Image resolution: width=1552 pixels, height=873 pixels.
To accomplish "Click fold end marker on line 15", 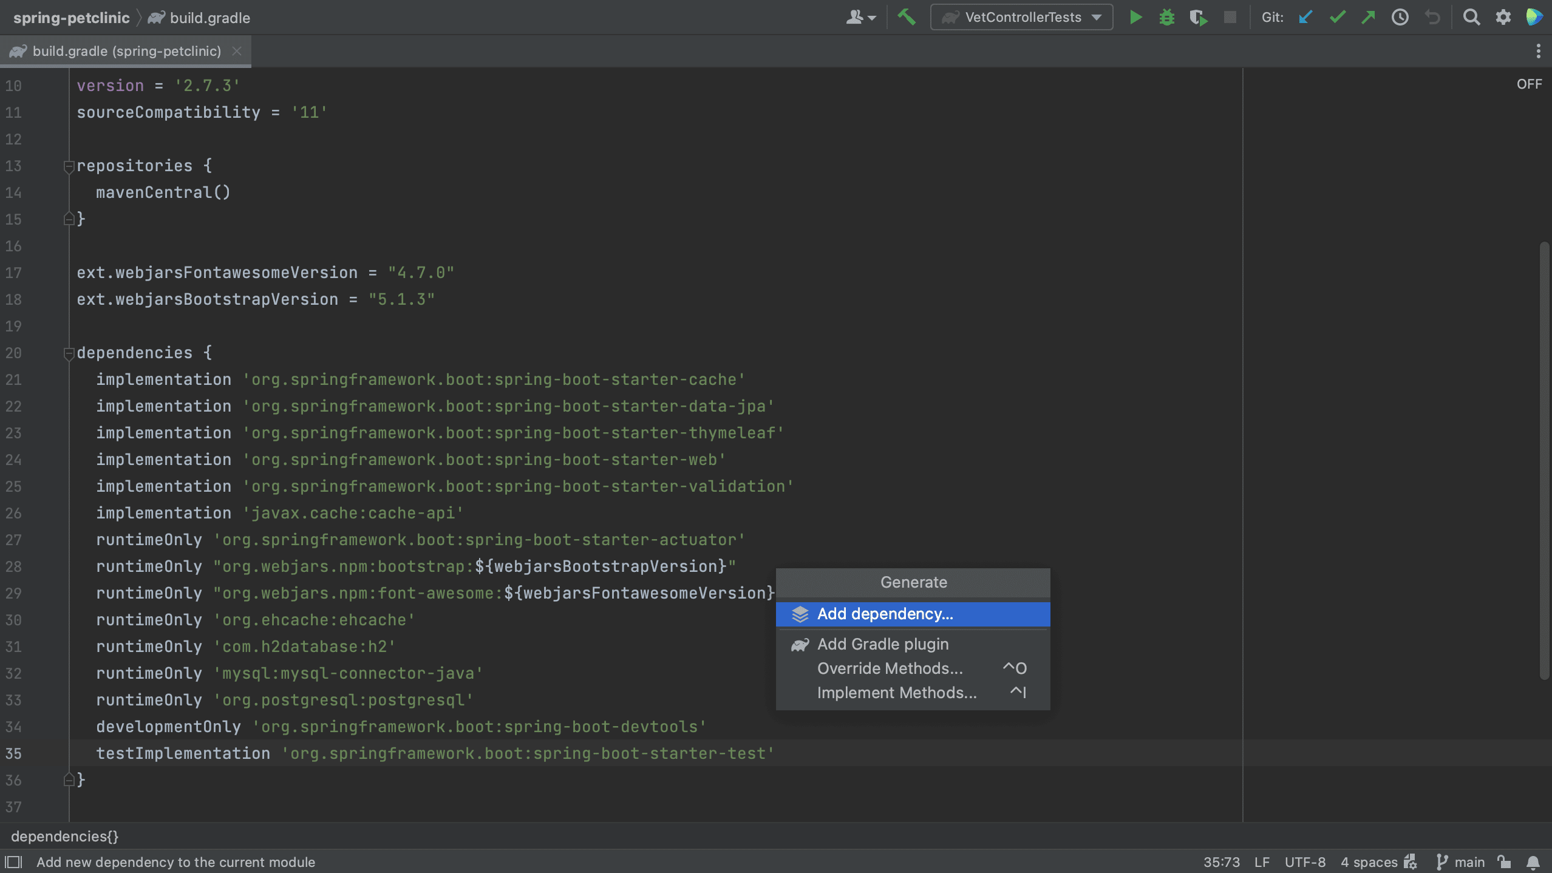I will tap(69, 219).
